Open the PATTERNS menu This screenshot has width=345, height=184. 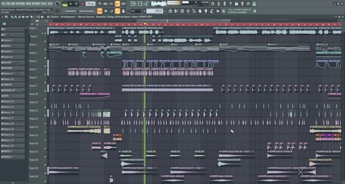21,4
